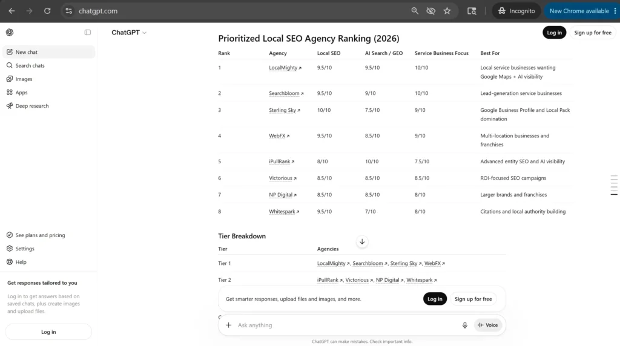Open the Incognito profile indicator
Image resolution: width=620 pixels, height=346 pixels.
[516, 11]
